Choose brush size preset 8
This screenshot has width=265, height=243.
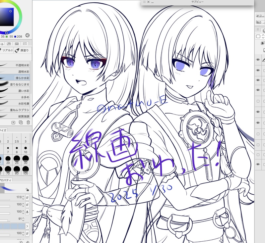click(17, 150)
